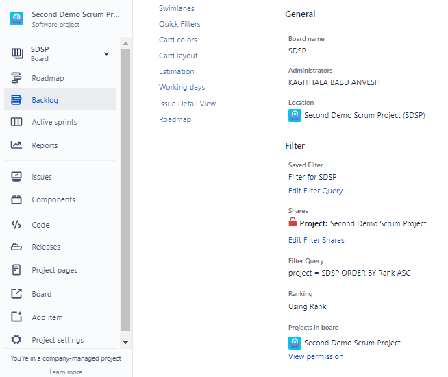Image resolution: width=448 pixels, height=377 pixels.
Task: Open Code in the sidebar
Action: (40, 225)
